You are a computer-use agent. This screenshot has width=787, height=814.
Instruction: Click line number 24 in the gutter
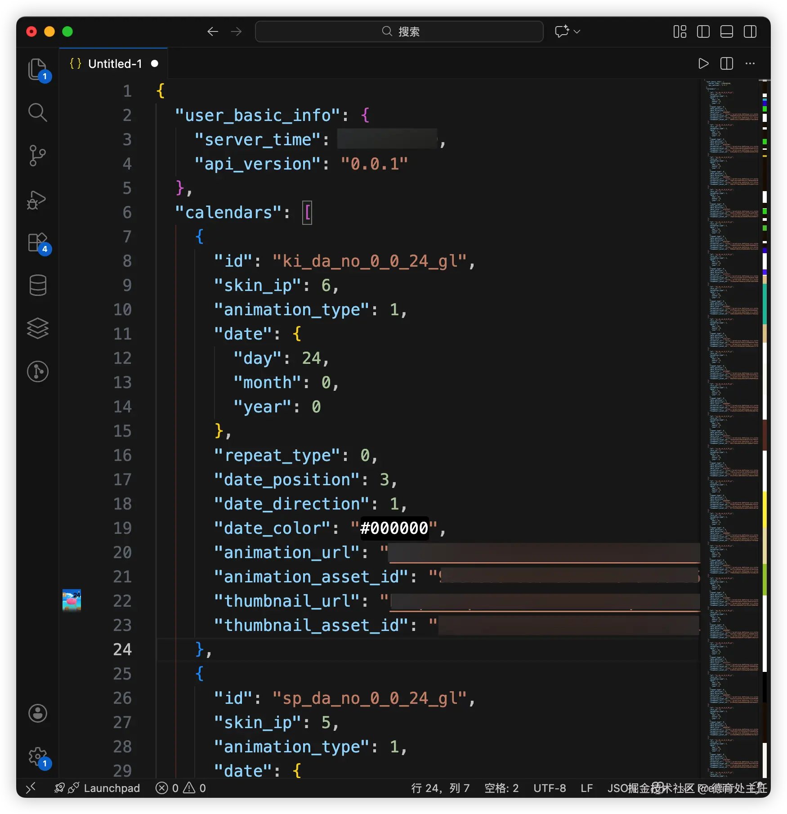(x=122, y=650)
